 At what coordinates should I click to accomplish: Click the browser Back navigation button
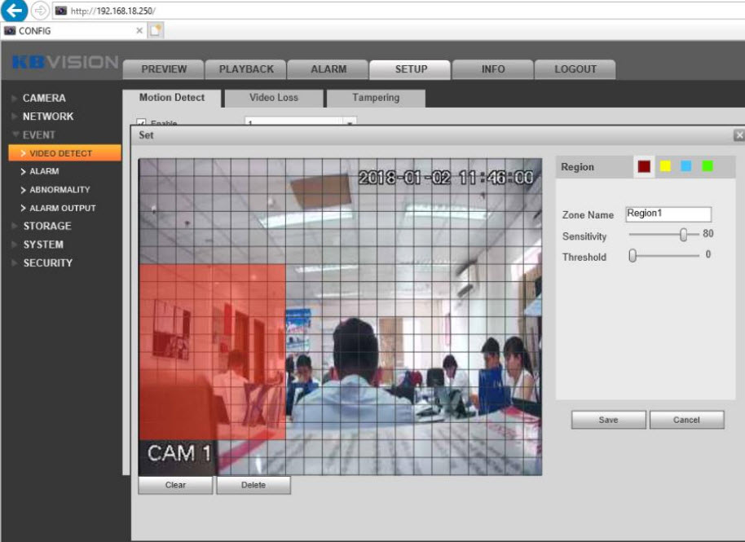click(11, 10)
